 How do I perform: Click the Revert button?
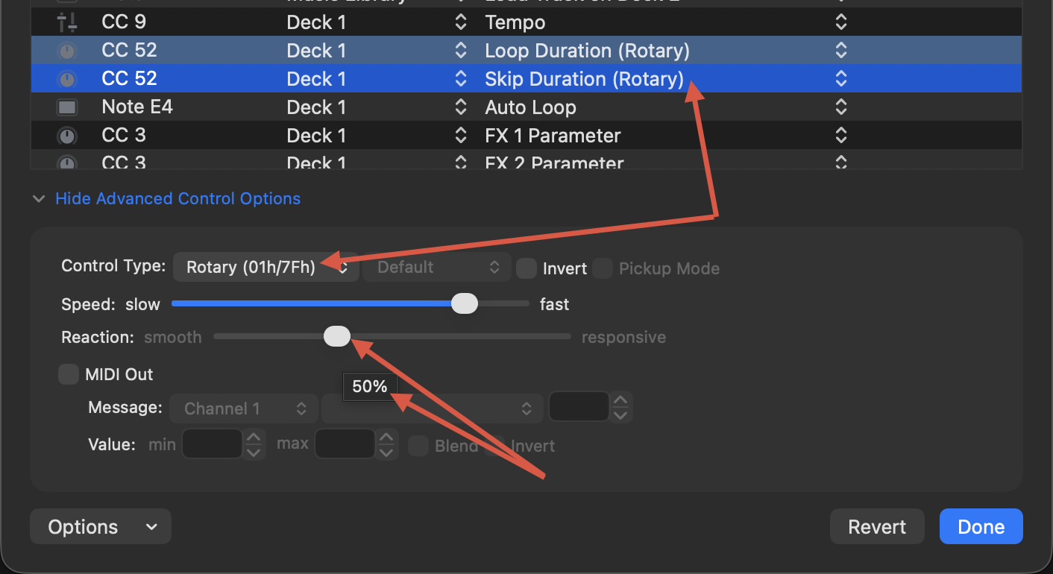coord(877,527)
